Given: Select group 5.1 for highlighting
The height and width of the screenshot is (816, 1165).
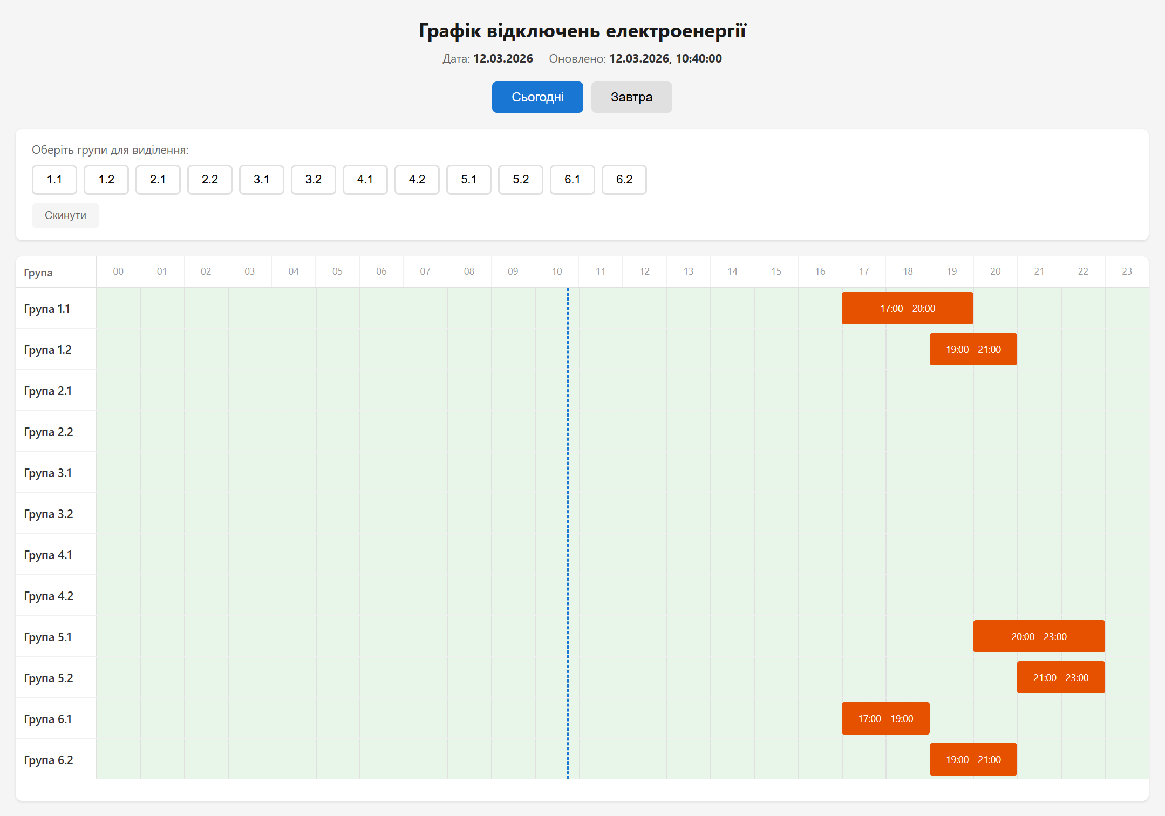Looking at the screenshot, I should click(x=469, y=180).
